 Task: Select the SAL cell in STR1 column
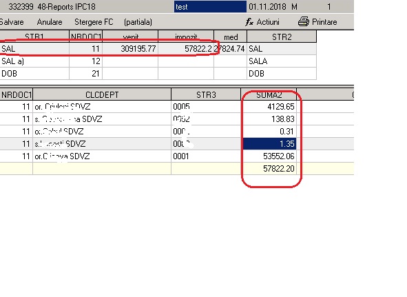click(x=34, y=49)
